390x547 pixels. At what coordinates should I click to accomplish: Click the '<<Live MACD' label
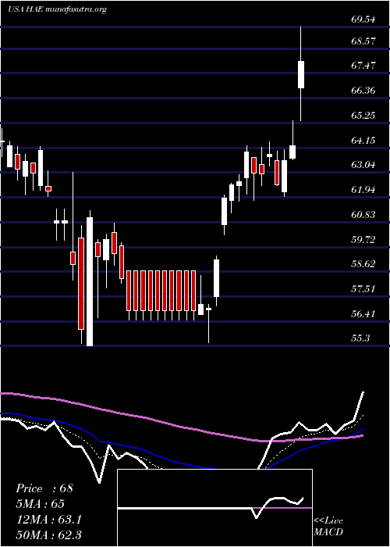pyautogui.click(x=328, y=526)
